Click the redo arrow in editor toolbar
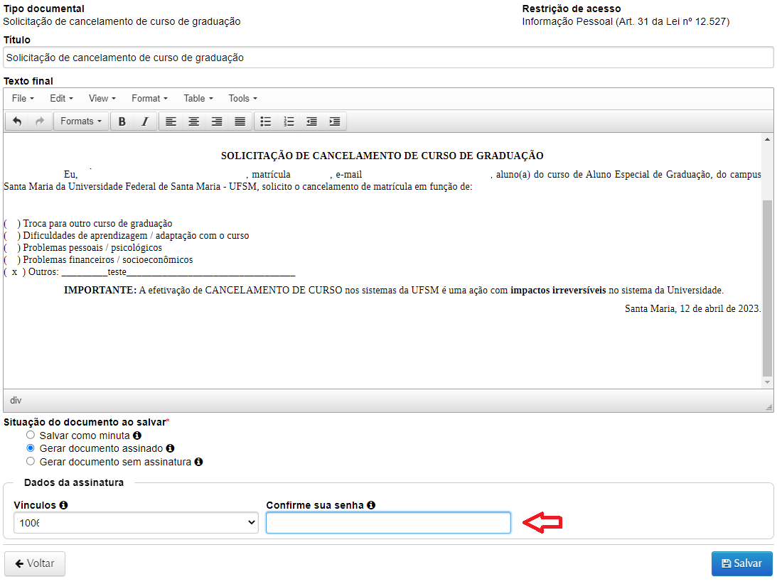This screenshot has height=584, width=777. 40,121
